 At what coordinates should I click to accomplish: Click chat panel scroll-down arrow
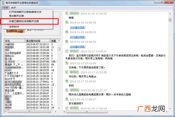click(170, 109)
